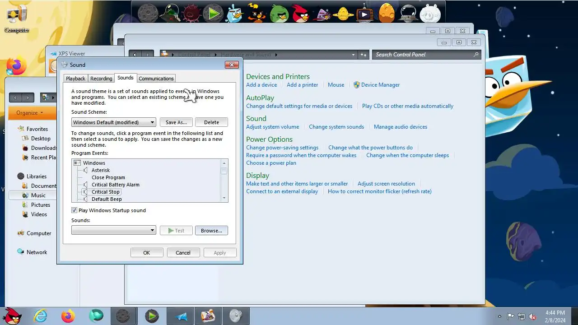The width and height of the screenshot is (578, 325).
Task: Click the red bird Start button
Action: click(x=13, y=316)
